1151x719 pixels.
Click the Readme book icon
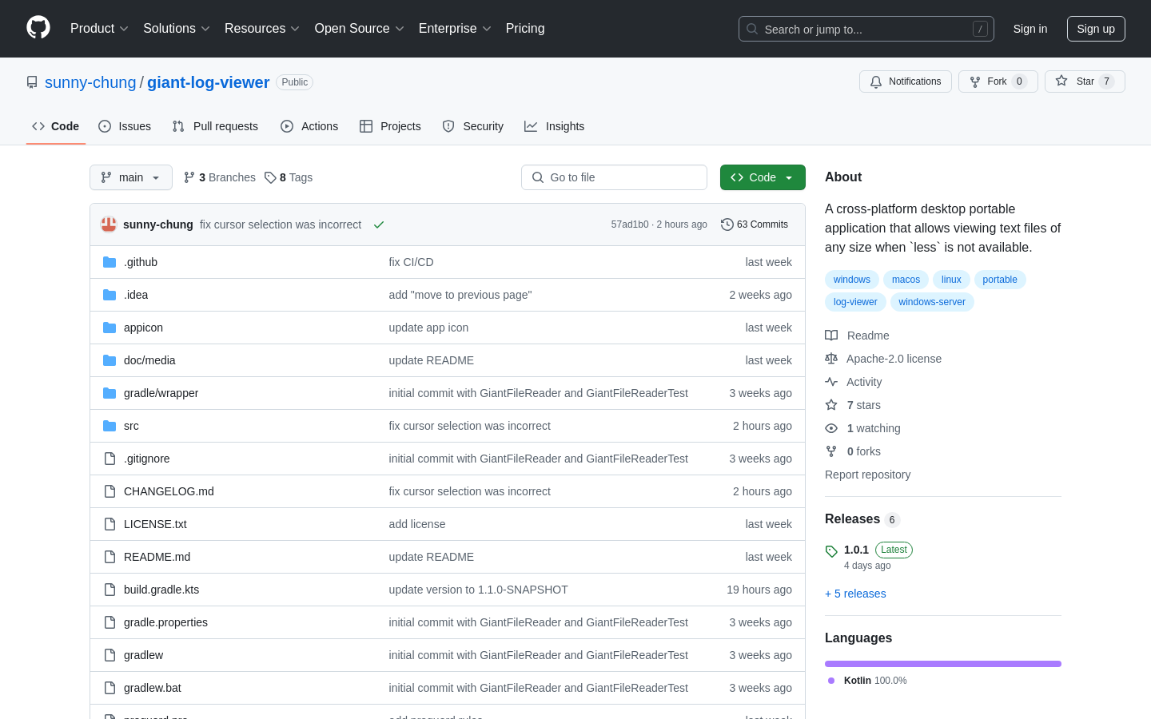click(831, 336)
